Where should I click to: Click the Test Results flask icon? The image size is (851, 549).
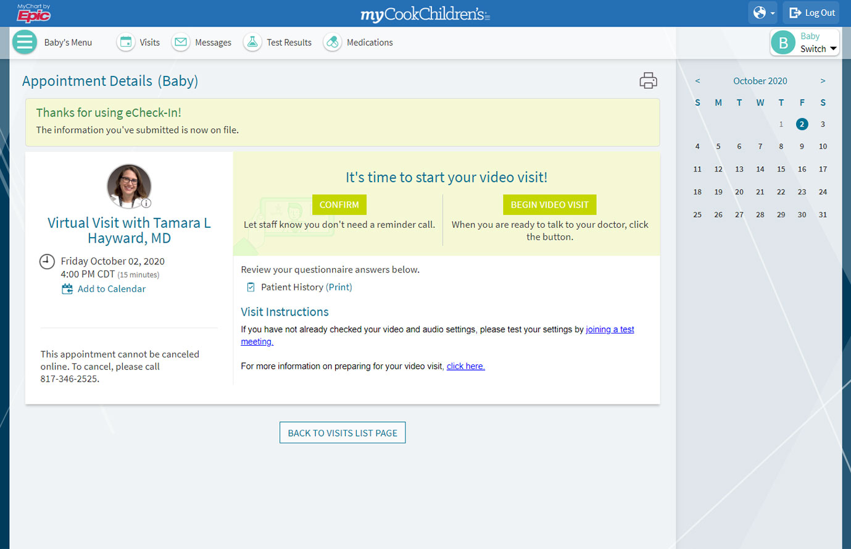tap(252, 43)
